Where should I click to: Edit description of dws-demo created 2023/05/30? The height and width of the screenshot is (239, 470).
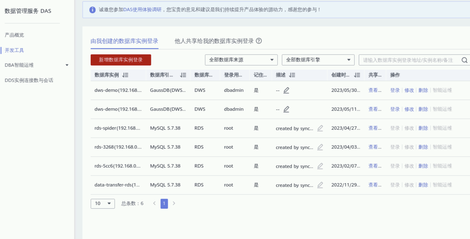(x=286, y=90)
